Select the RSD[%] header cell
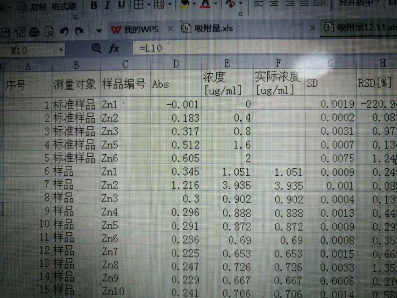Screen dimensions: 397x298 (x=377, y=83)
